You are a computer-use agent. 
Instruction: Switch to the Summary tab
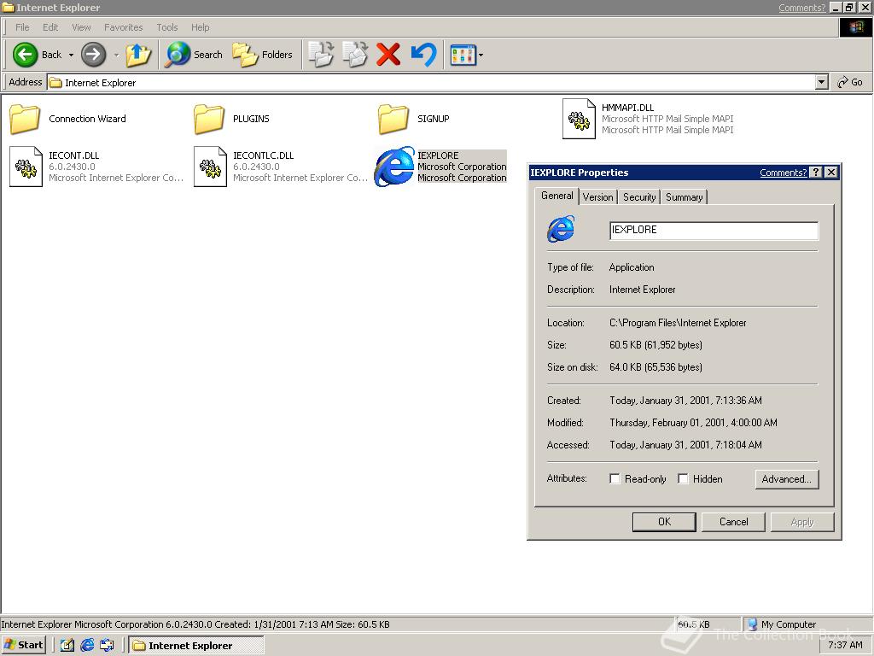(x=684, y=197)
